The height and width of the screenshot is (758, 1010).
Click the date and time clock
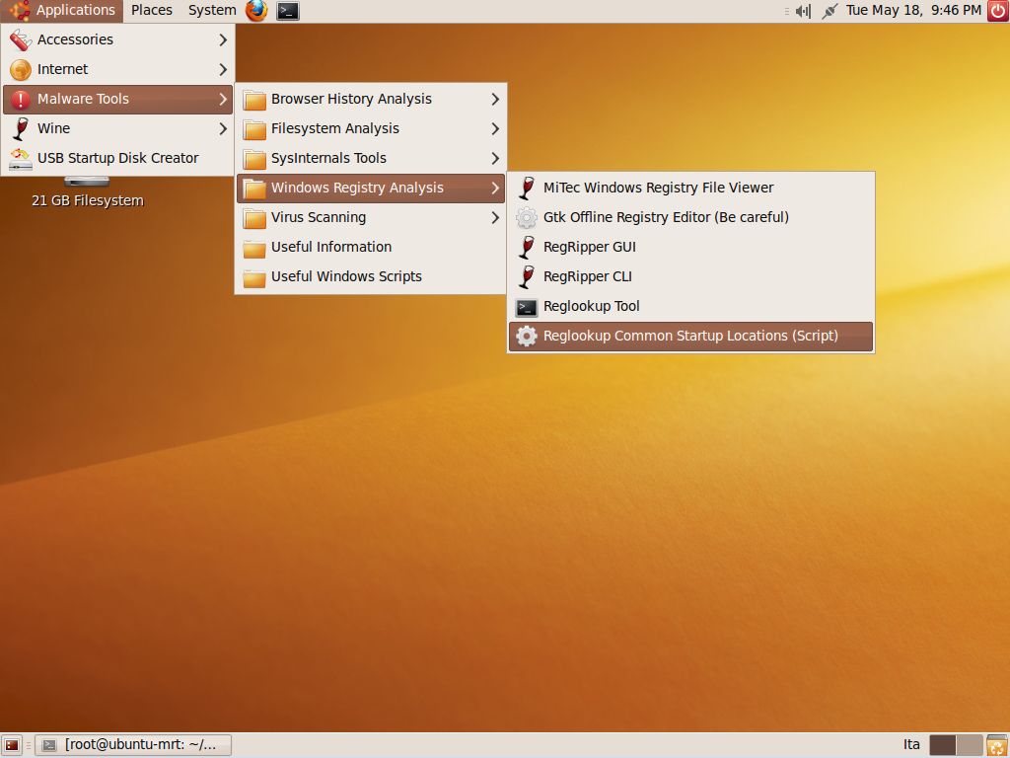coord(913,10)
